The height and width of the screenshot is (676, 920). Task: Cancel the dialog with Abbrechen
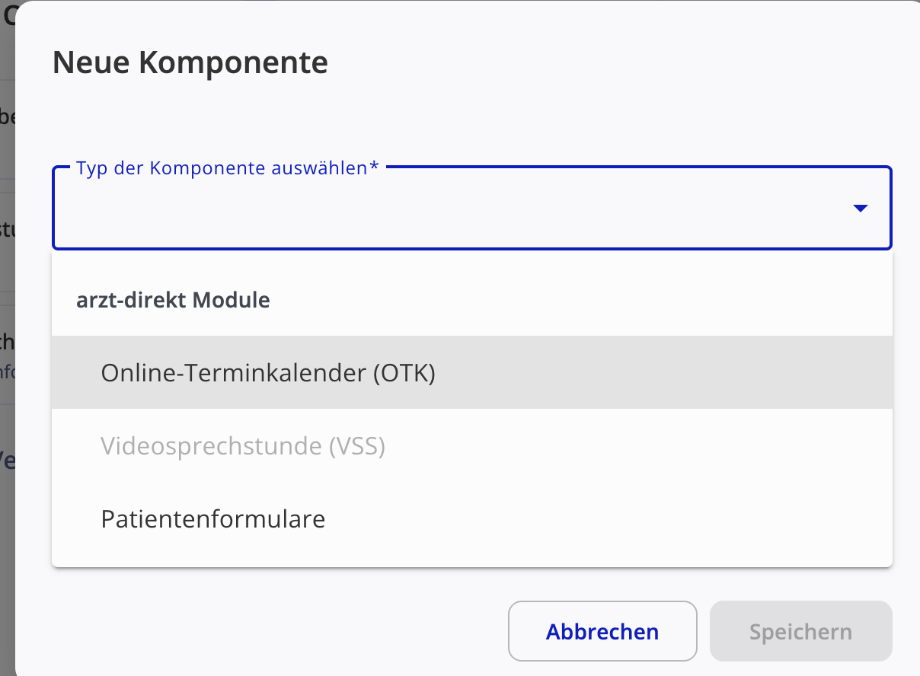click(602, 631)
